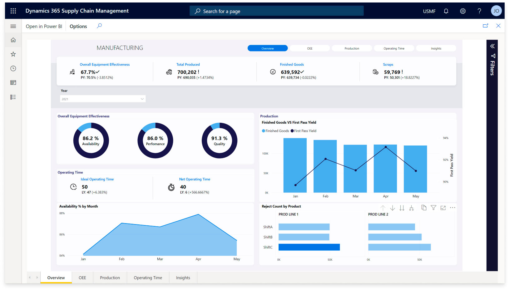This screenshot has height=290, width=509.
Task: Click the Total Produced boxes icon
Action: click(x=169, y=72)
